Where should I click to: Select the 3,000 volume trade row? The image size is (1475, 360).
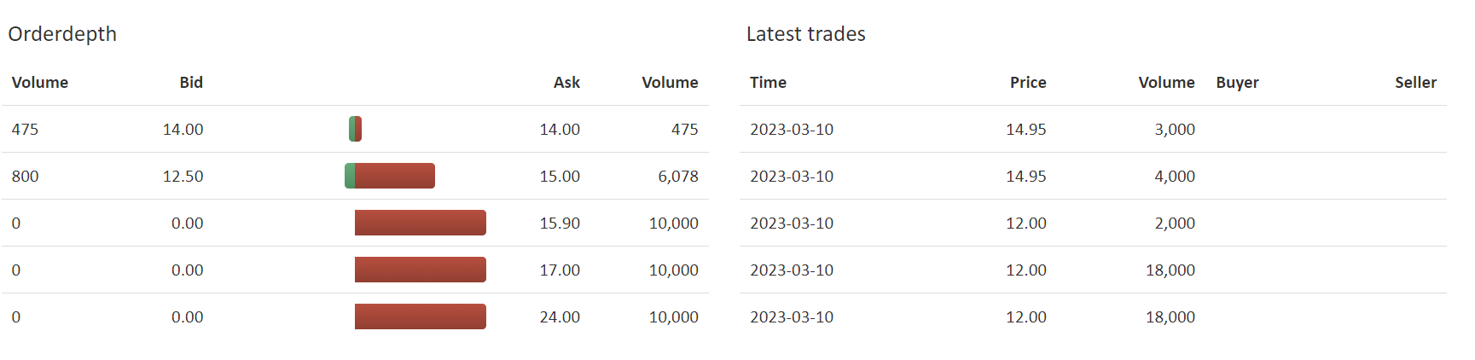point(1093,129)
